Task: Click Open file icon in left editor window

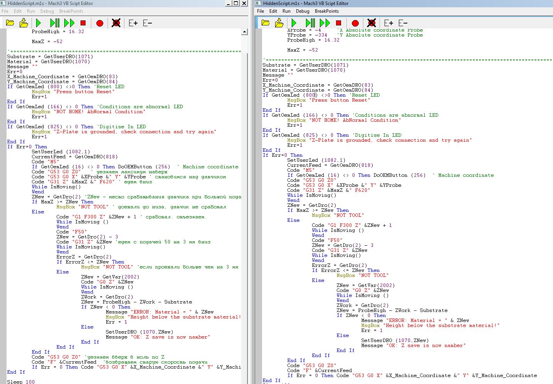Action: click(x=10, y=23)
